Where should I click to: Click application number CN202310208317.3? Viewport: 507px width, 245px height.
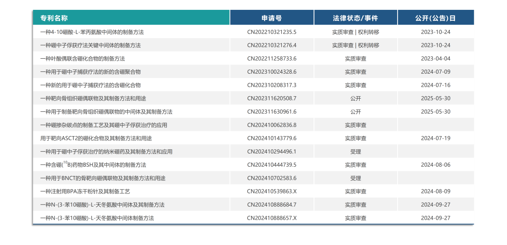272,85
